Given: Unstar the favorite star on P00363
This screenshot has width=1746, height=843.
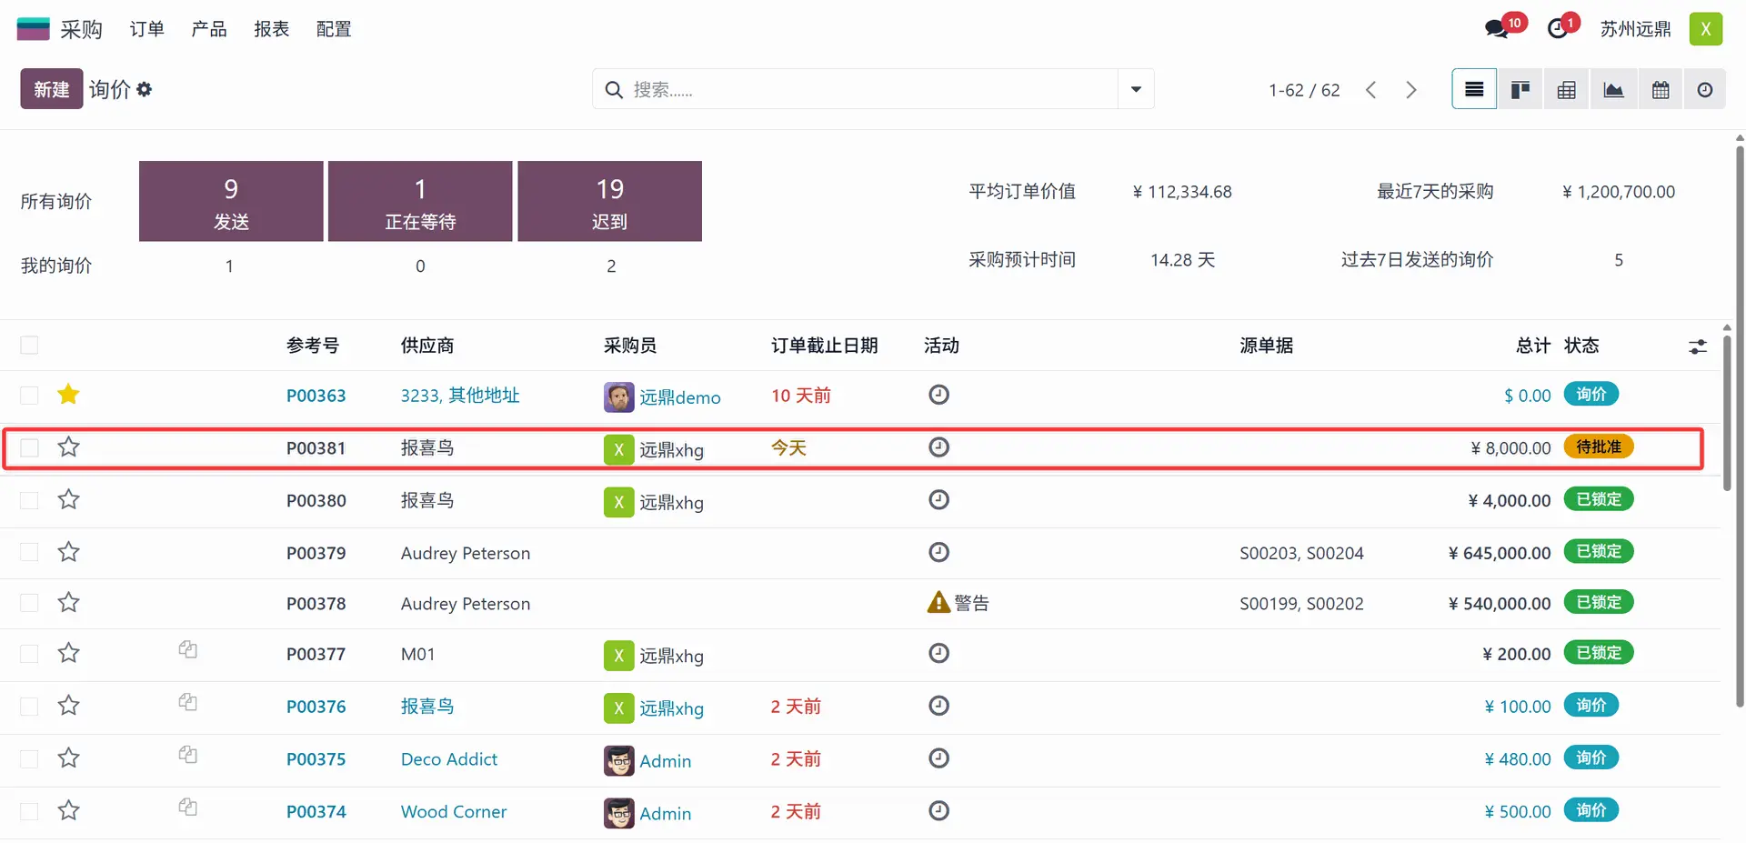Looking at the screenshot, I should pyautogui.click(x=68, y=395).
